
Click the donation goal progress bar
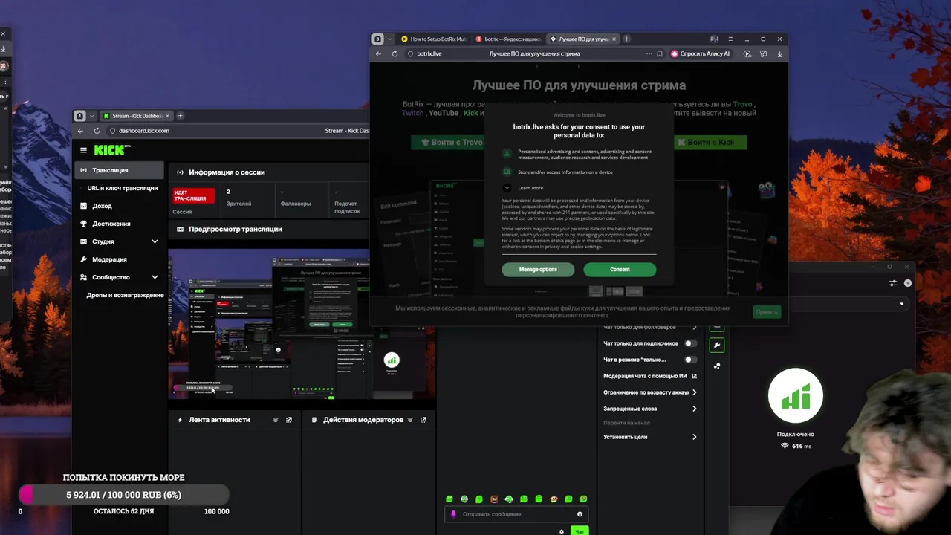click(x=123, y=495)
